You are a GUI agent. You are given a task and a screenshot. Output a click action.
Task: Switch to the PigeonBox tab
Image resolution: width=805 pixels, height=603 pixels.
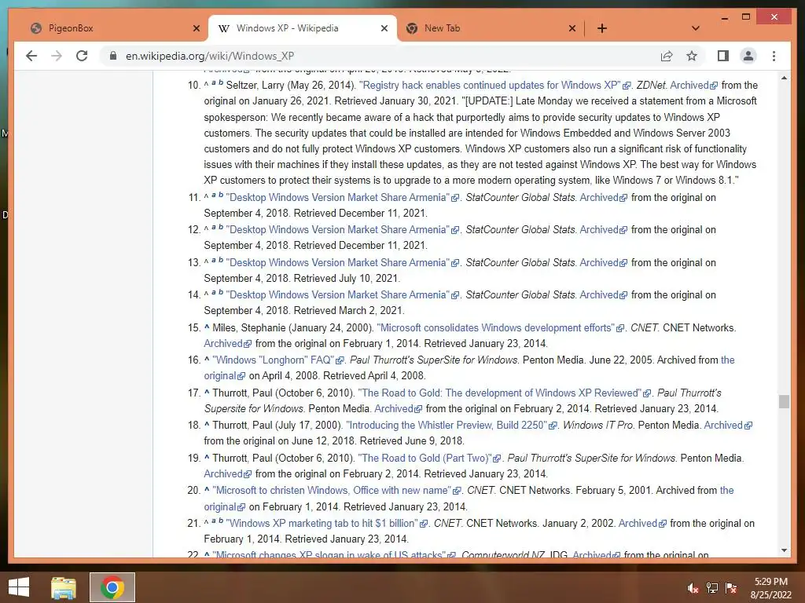pyautogui.click(x=116, y=28)
